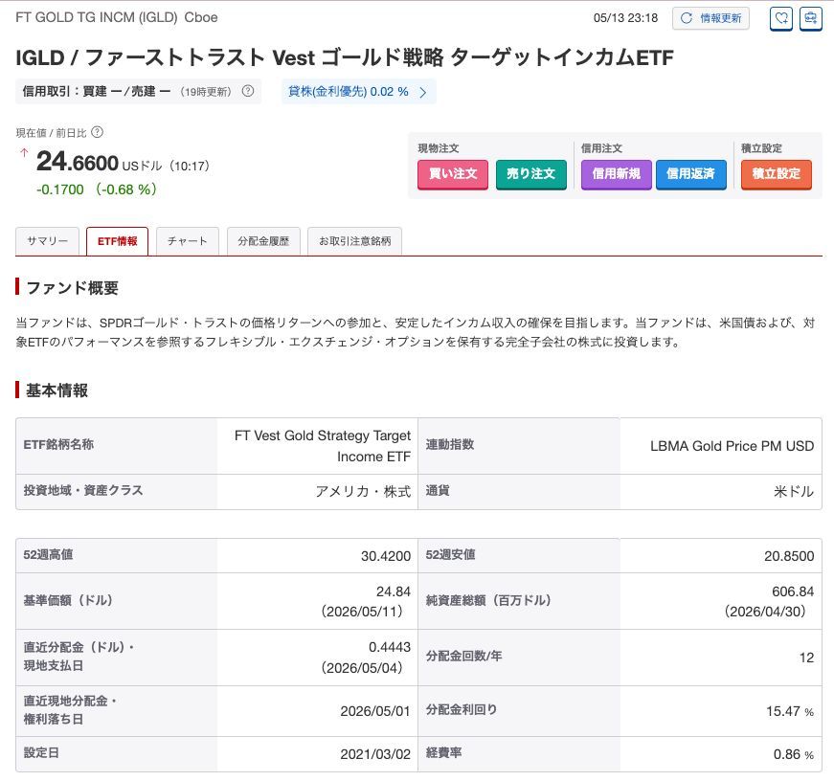Open the 分配金履歴 tab
Image resolution: width=834 pixels, height=781 pixels.
(x=263, y=241)
